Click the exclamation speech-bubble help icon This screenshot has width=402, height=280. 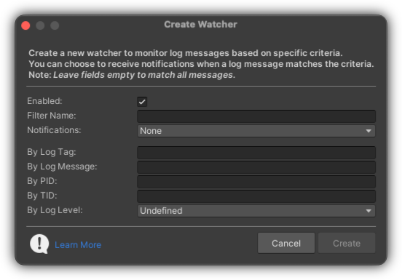tap(39, 244)
